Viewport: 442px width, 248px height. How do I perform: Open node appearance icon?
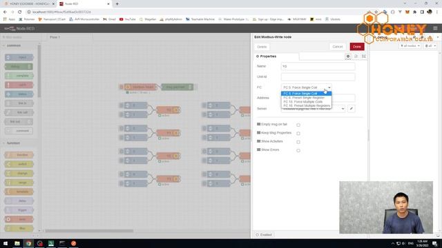point(364,56)
